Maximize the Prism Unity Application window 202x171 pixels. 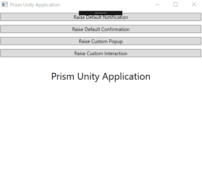(x=175, y=4)
